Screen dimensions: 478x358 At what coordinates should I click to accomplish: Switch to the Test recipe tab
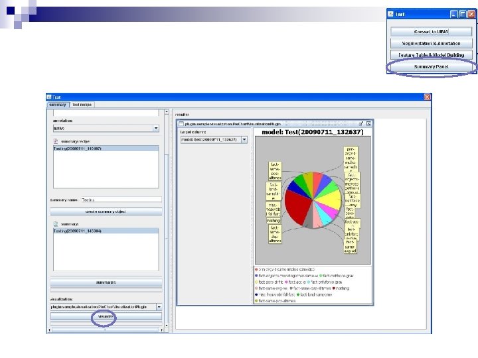pyautogui.click(x=82, y=105)
